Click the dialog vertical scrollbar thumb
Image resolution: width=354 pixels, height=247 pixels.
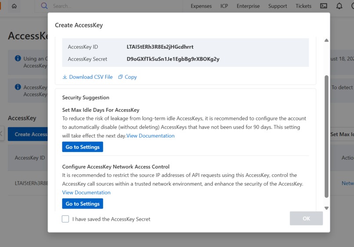[x=326, y=137]
